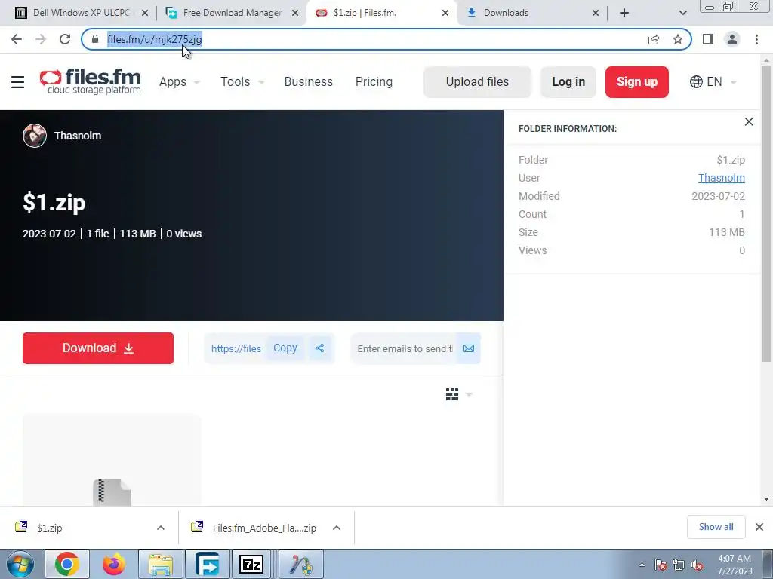
Task: Open 7-Zip from the taskbar
Action: [x=251, y=564]
